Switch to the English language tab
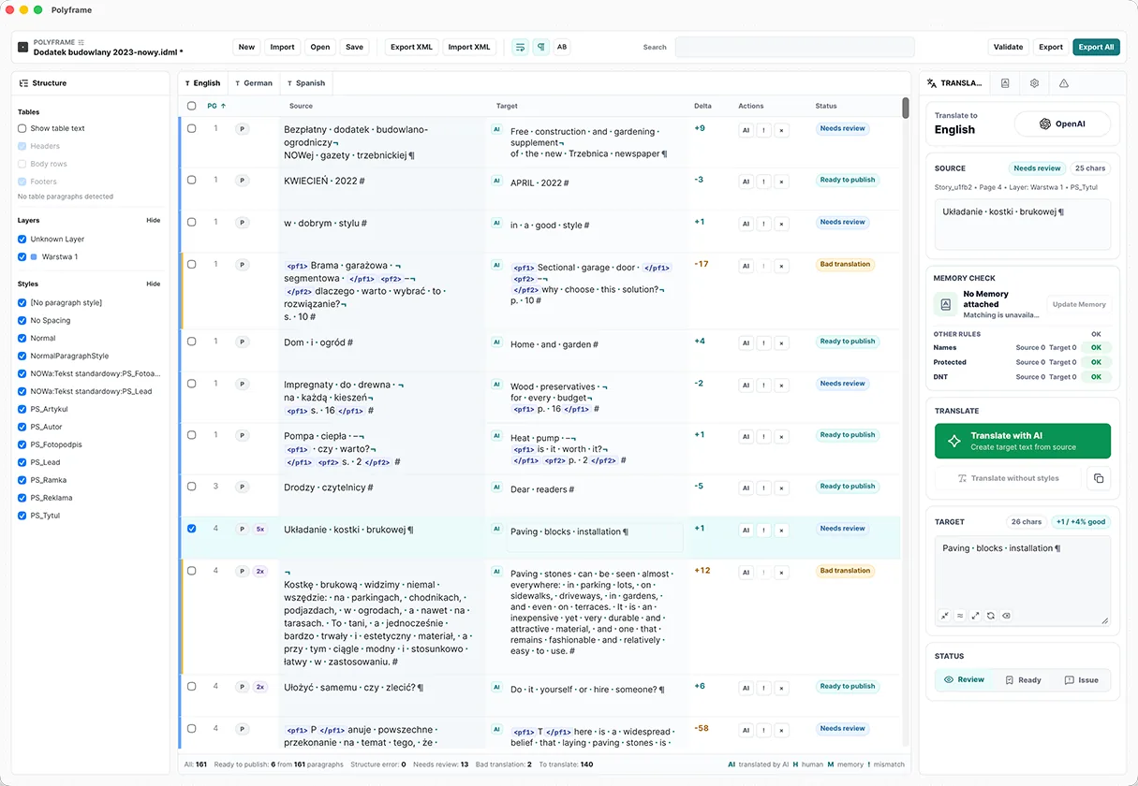The width and height of the screenshot is (1138, 786). pyautogui.click(x=203, y=83)
